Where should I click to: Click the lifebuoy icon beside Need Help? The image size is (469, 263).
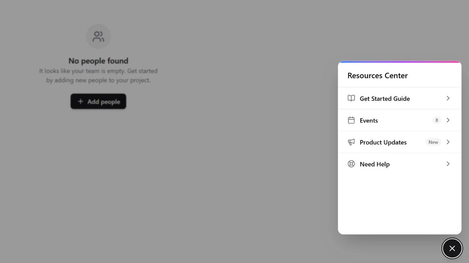point(351,164)
